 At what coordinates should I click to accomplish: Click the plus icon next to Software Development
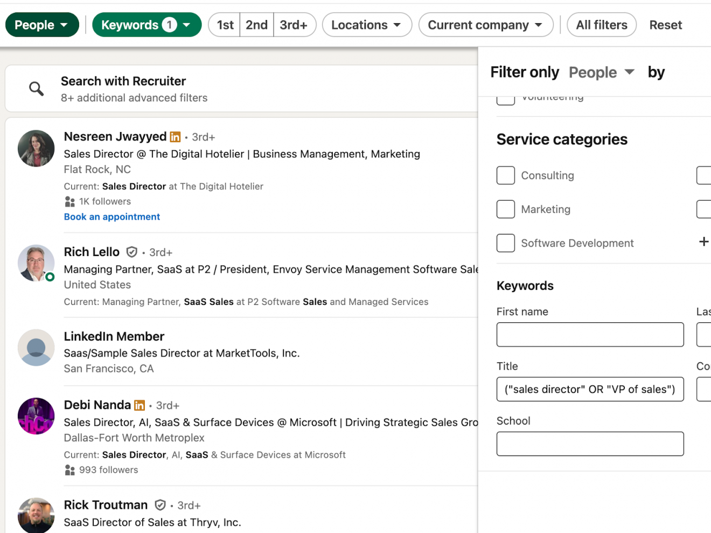(703, 242)
